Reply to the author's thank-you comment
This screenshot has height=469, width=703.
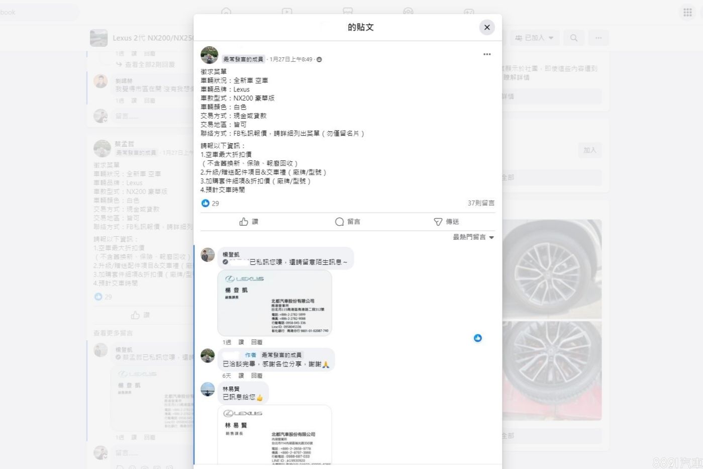(256, 376)
